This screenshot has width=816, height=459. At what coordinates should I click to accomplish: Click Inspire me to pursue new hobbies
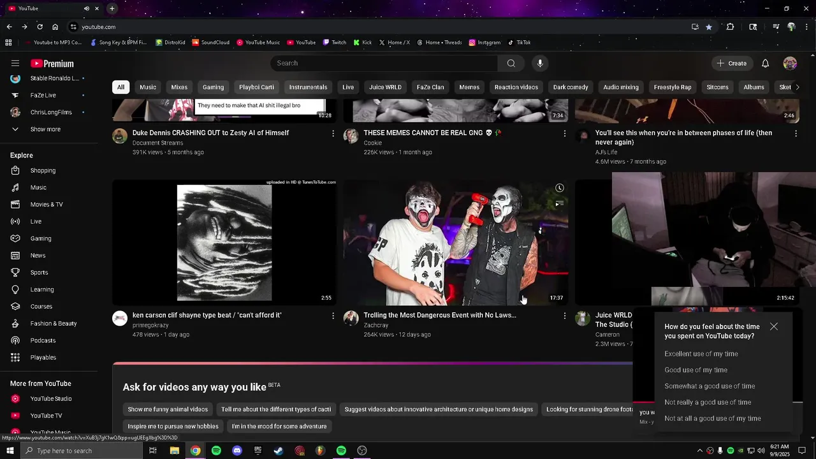(173, 426)
